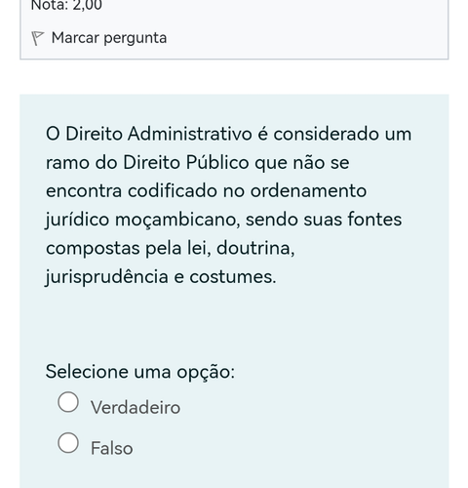
Task: Click the Falso option label
Action: pyautogui.click(x=112, y=448)
